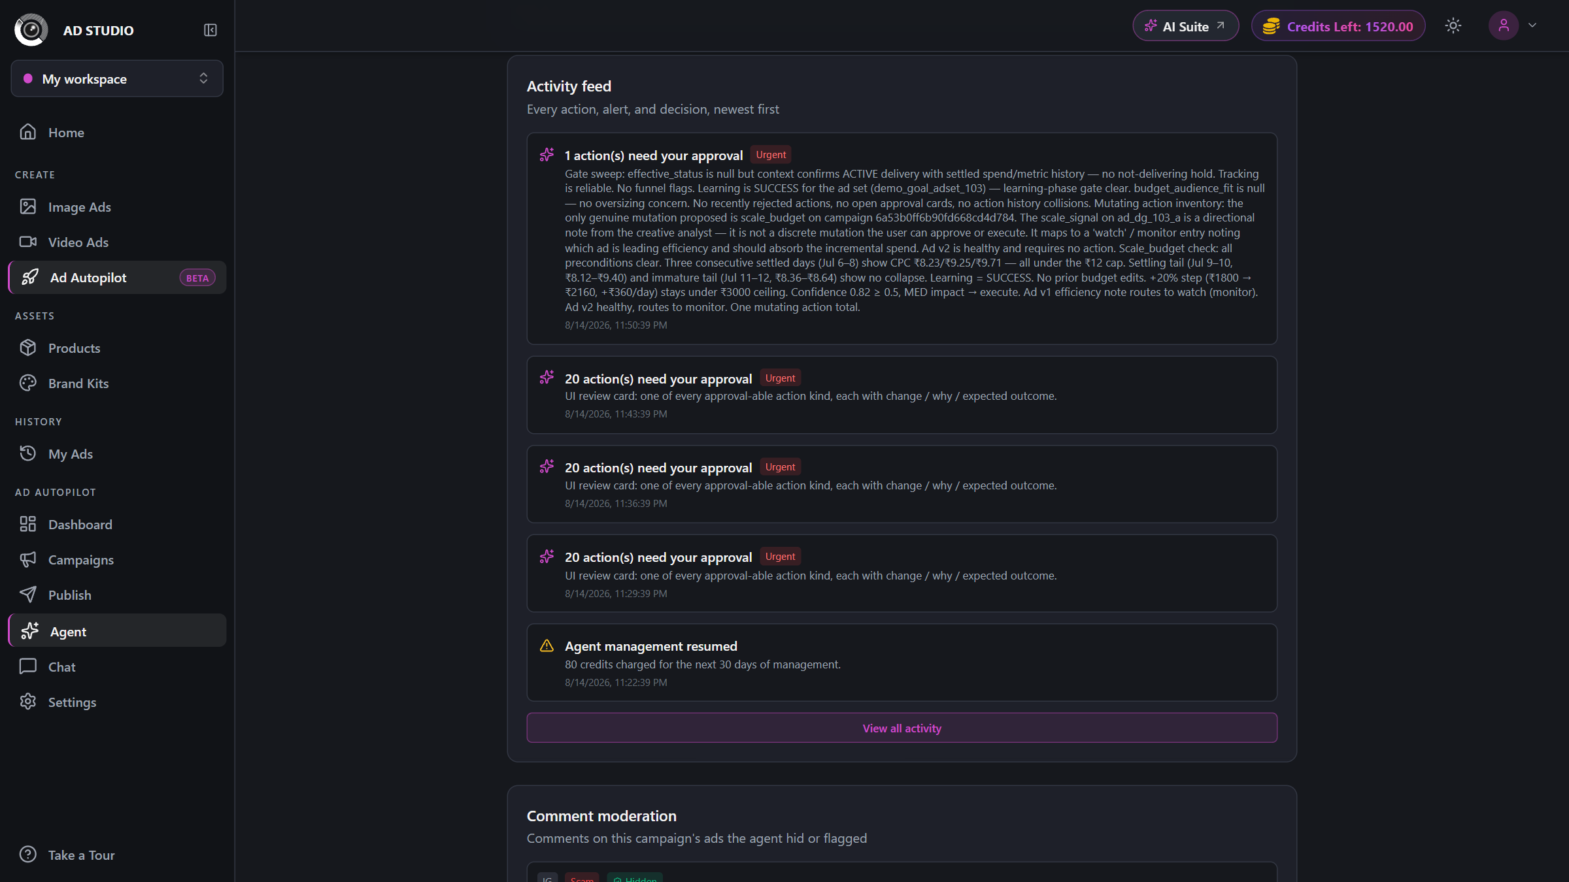1569x882 pixels.
Task: Click Urgent badge on 11:36:39 PM entry
Action: [x=780, y=467]
